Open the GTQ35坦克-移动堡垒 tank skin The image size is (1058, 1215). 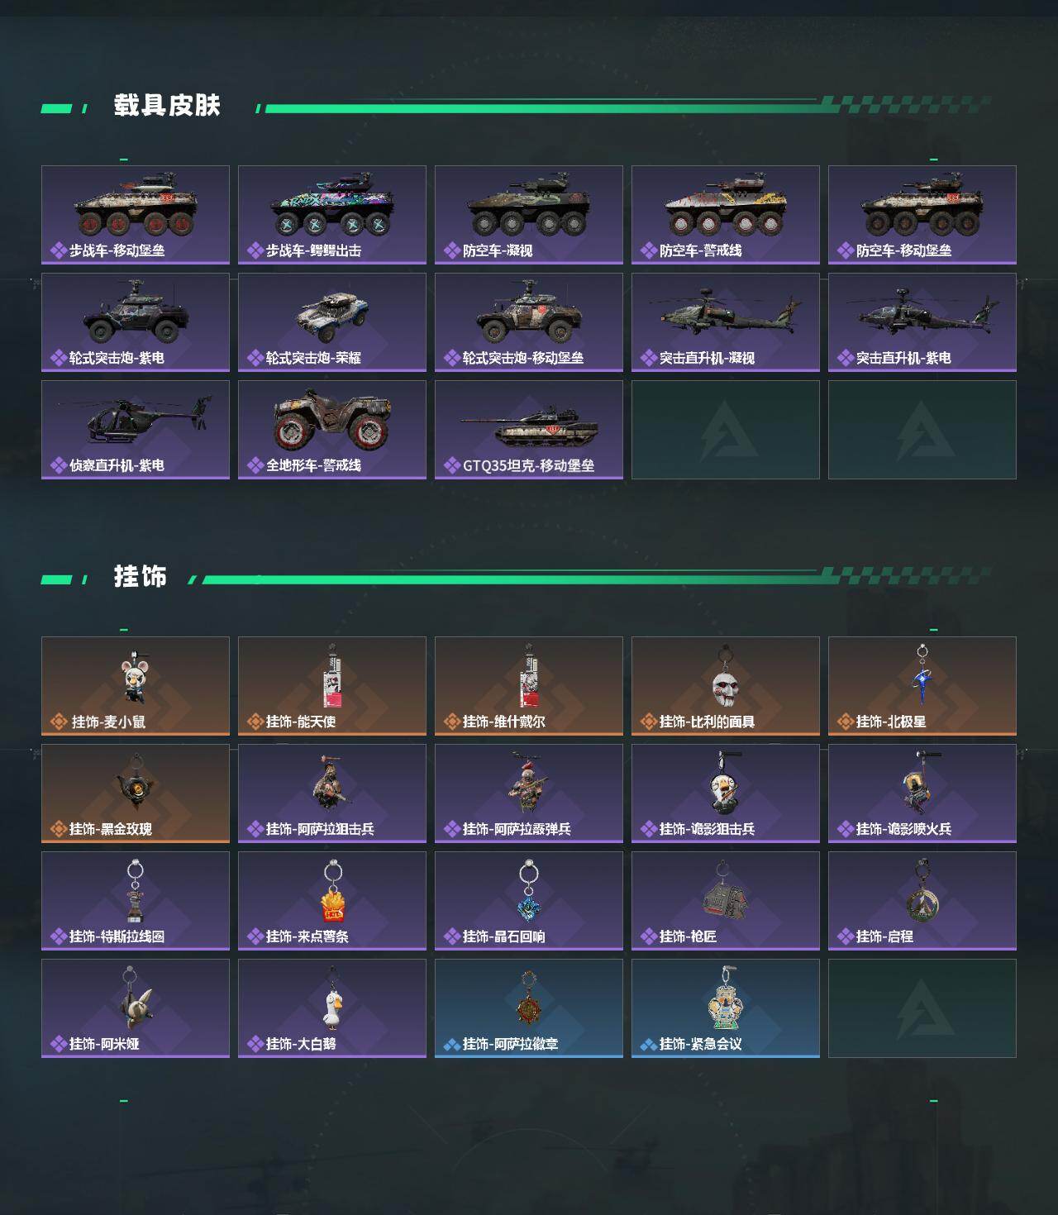pos(529,430)
